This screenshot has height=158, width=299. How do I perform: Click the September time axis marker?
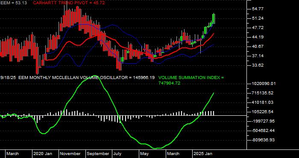click(x=98, y=154)
